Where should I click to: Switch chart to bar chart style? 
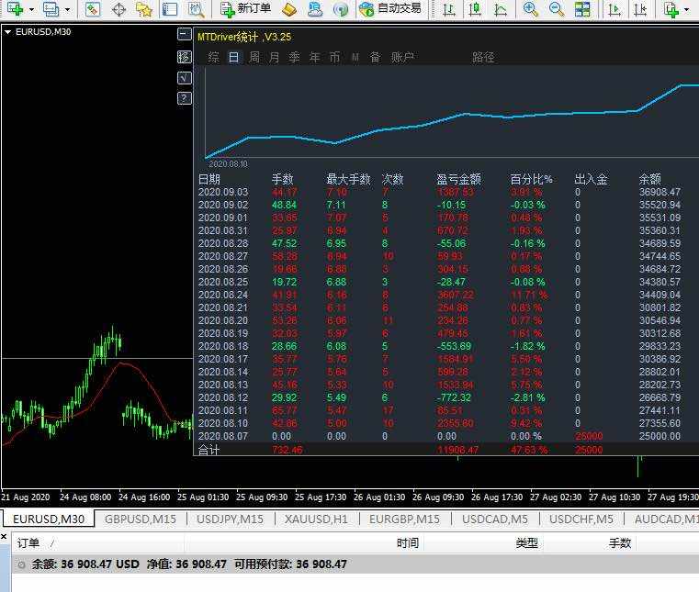(x=449, y=9)
